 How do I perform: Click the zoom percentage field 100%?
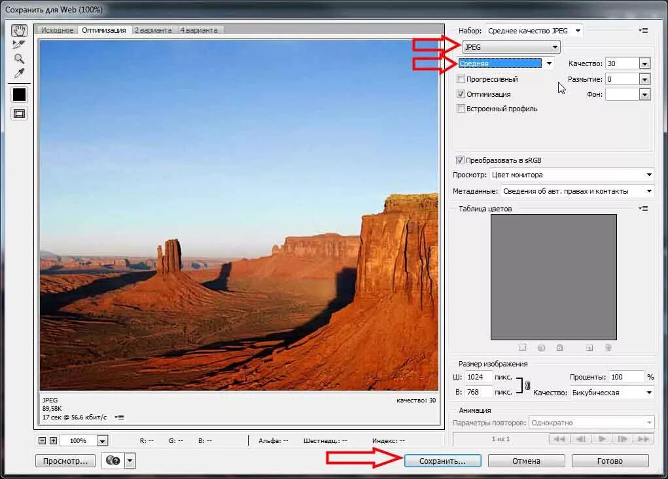pyautogui.click(x=79, y=441)
